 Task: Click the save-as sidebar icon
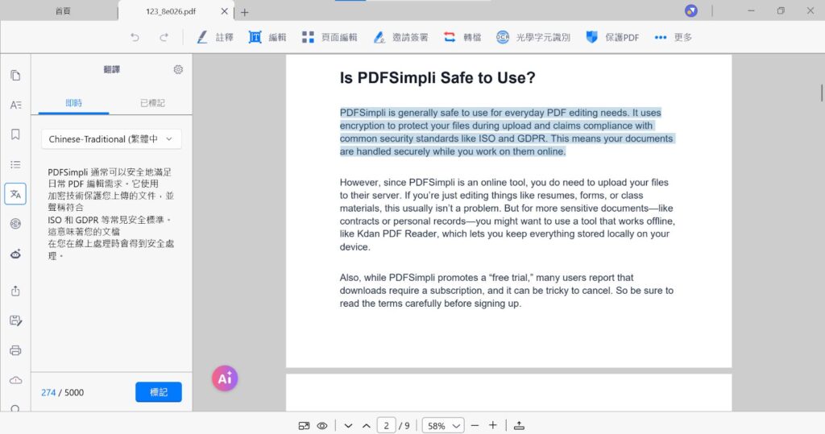(x=15, y=320)
